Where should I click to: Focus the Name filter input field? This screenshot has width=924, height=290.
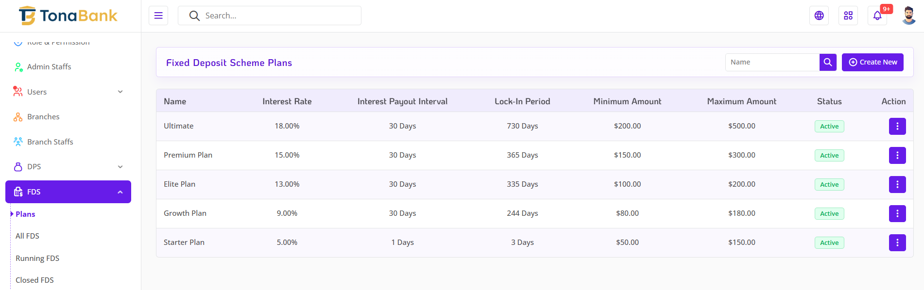(772, 62)
